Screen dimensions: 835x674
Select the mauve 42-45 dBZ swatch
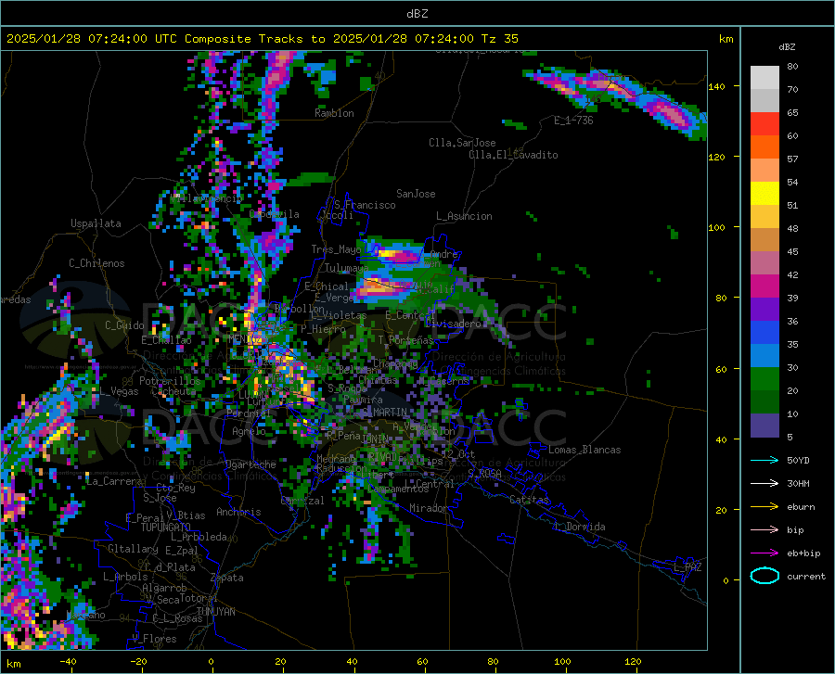click(x=764, y=263)
